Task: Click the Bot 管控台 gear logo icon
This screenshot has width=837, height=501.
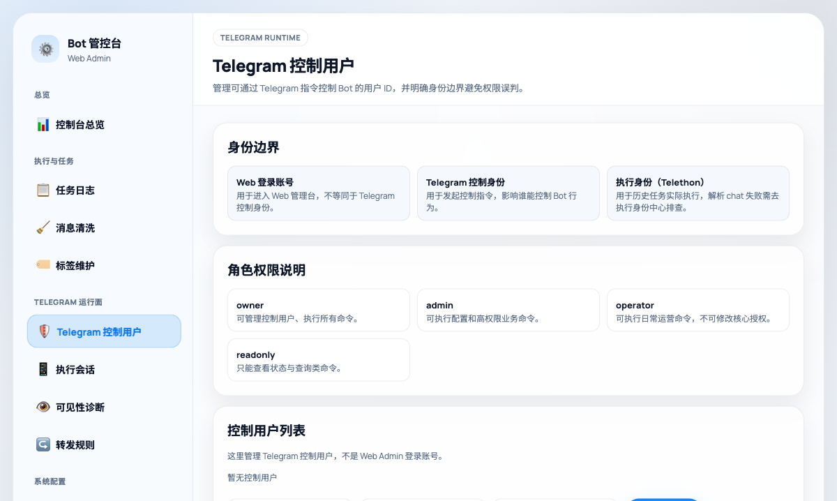Action: [45, 49]
